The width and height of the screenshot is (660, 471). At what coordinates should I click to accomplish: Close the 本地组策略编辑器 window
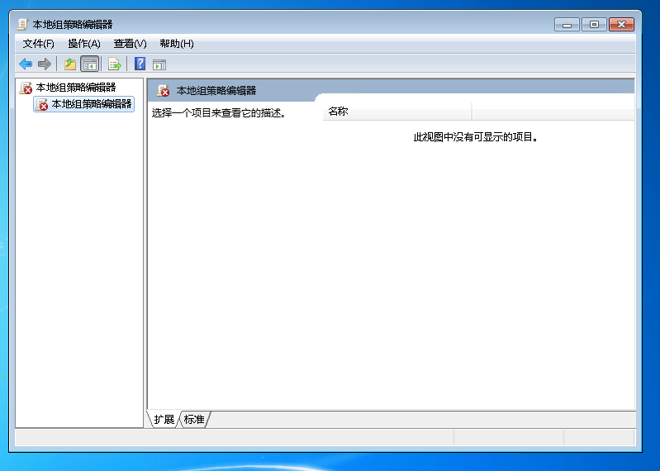point(621,25)
